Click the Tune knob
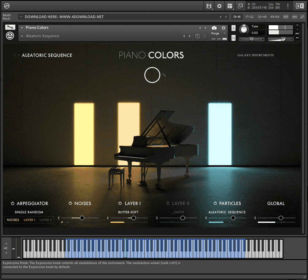308x280 pixels. click(244, 30)
